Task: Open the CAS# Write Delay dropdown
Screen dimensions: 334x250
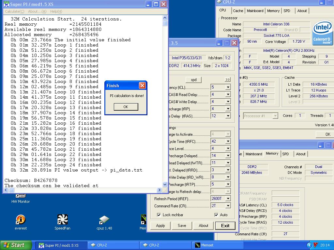Action: 228,102
